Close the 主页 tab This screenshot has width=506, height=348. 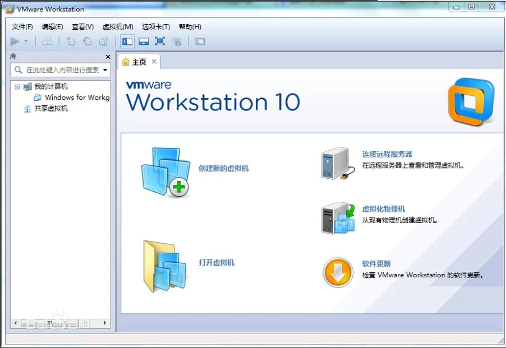154,61
